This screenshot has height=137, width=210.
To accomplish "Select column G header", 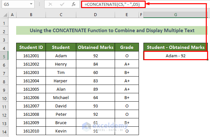I will tap(175, 15).
